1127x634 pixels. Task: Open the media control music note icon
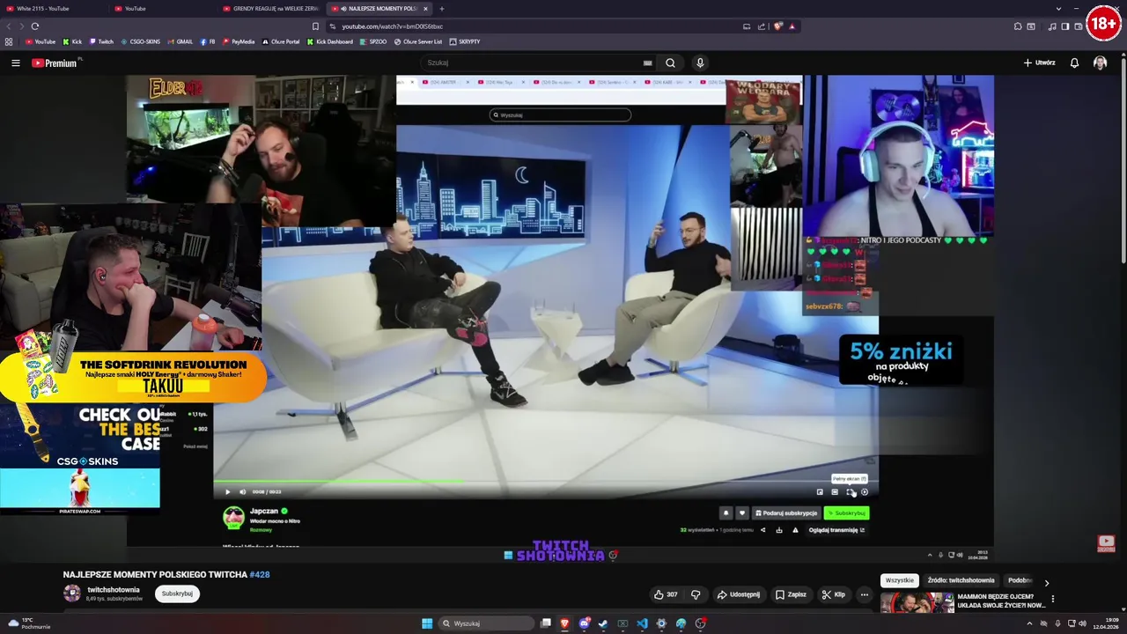[1052, 26]
